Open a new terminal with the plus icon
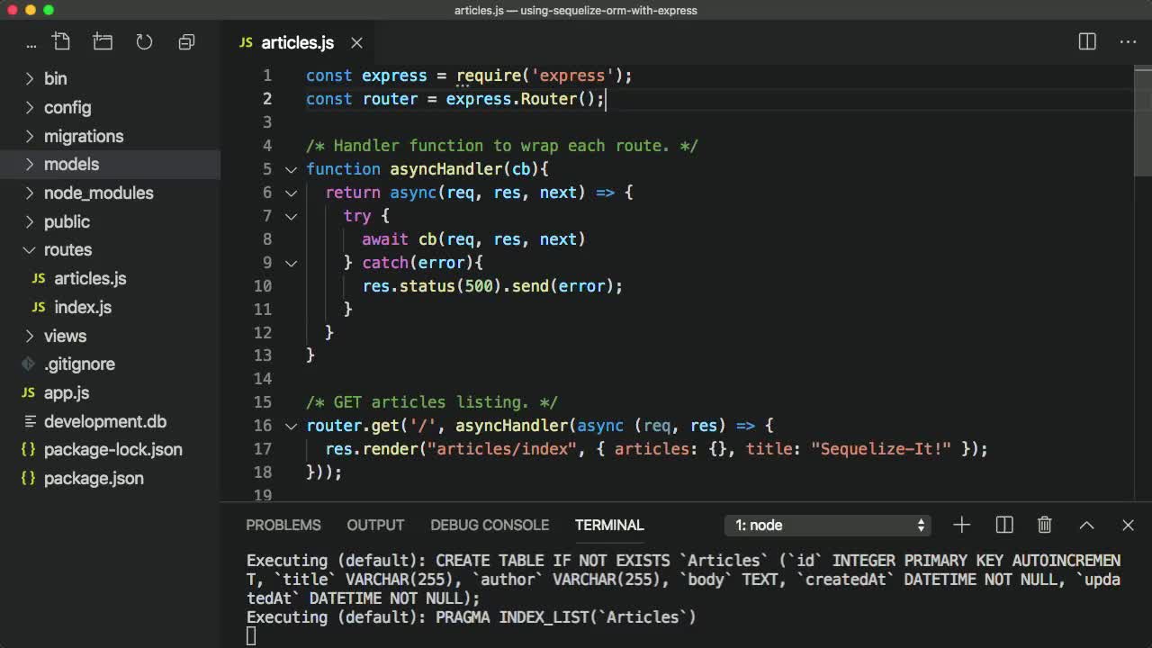The width and height of the screenshot is (1152, 648). point(962,525)
